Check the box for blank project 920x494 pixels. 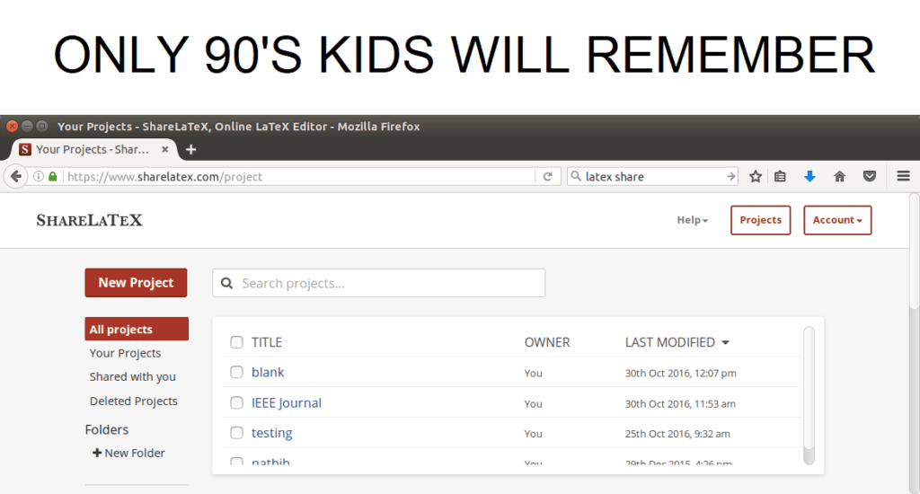[x=236, y=372]
